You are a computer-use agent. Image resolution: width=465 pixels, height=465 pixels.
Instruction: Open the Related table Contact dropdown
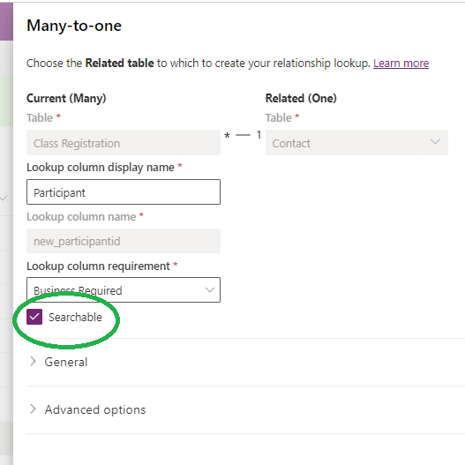click(x=356, y=142)
